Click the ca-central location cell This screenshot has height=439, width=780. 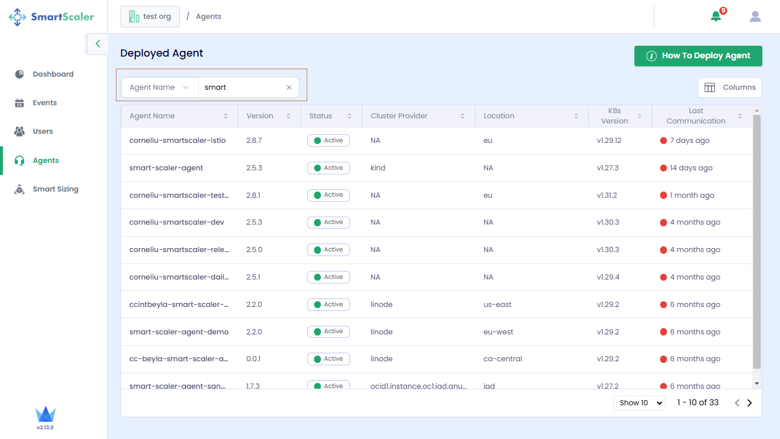coord(503,359)
